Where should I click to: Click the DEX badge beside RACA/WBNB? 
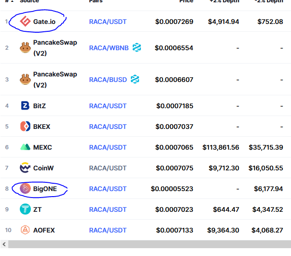click(137, 47)
